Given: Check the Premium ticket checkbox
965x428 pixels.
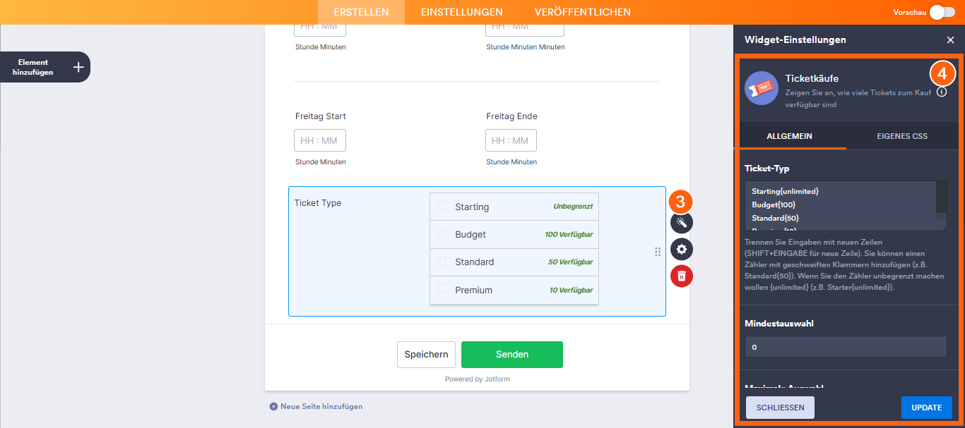Looking at the screenshot, I should (x=442, y=288).
